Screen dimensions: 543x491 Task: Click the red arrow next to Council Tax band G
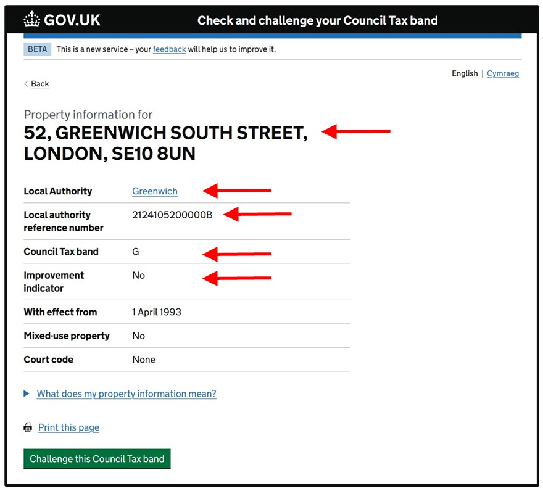coord(237,253)
